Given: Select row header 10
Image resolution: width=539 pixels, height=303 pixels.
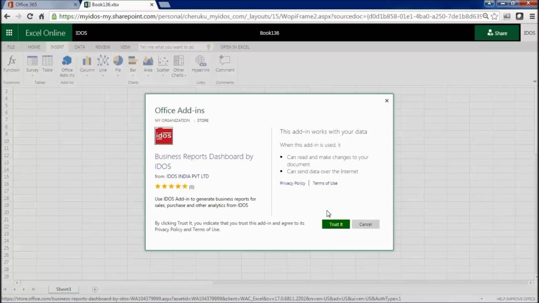Looking at the screenshot, I should (6, 141).
